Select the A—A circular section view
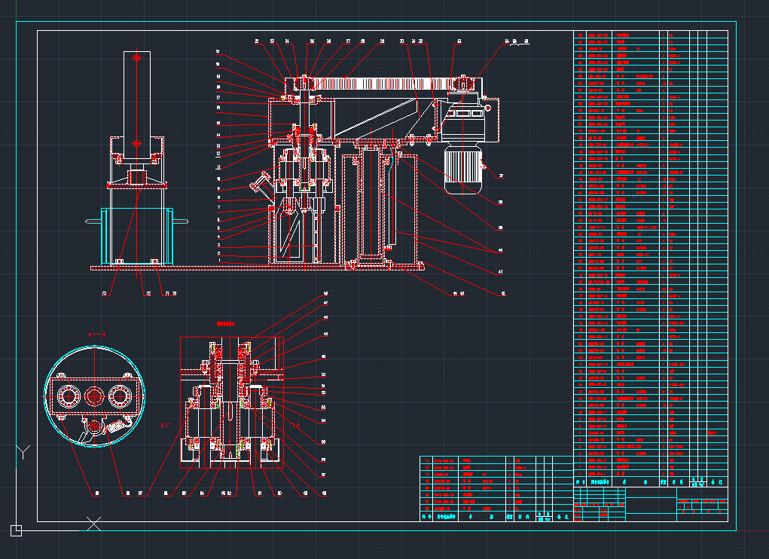Image resolution: width=769 pixels, height=559 pixels. [94, 396]
